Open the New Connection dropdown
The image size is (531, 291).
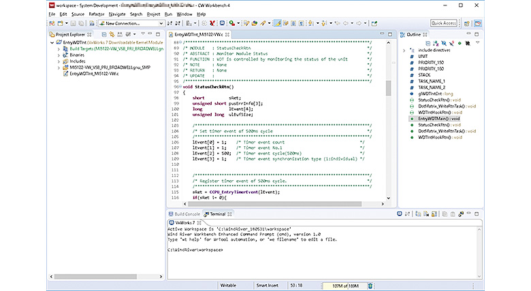coord(161,23)
